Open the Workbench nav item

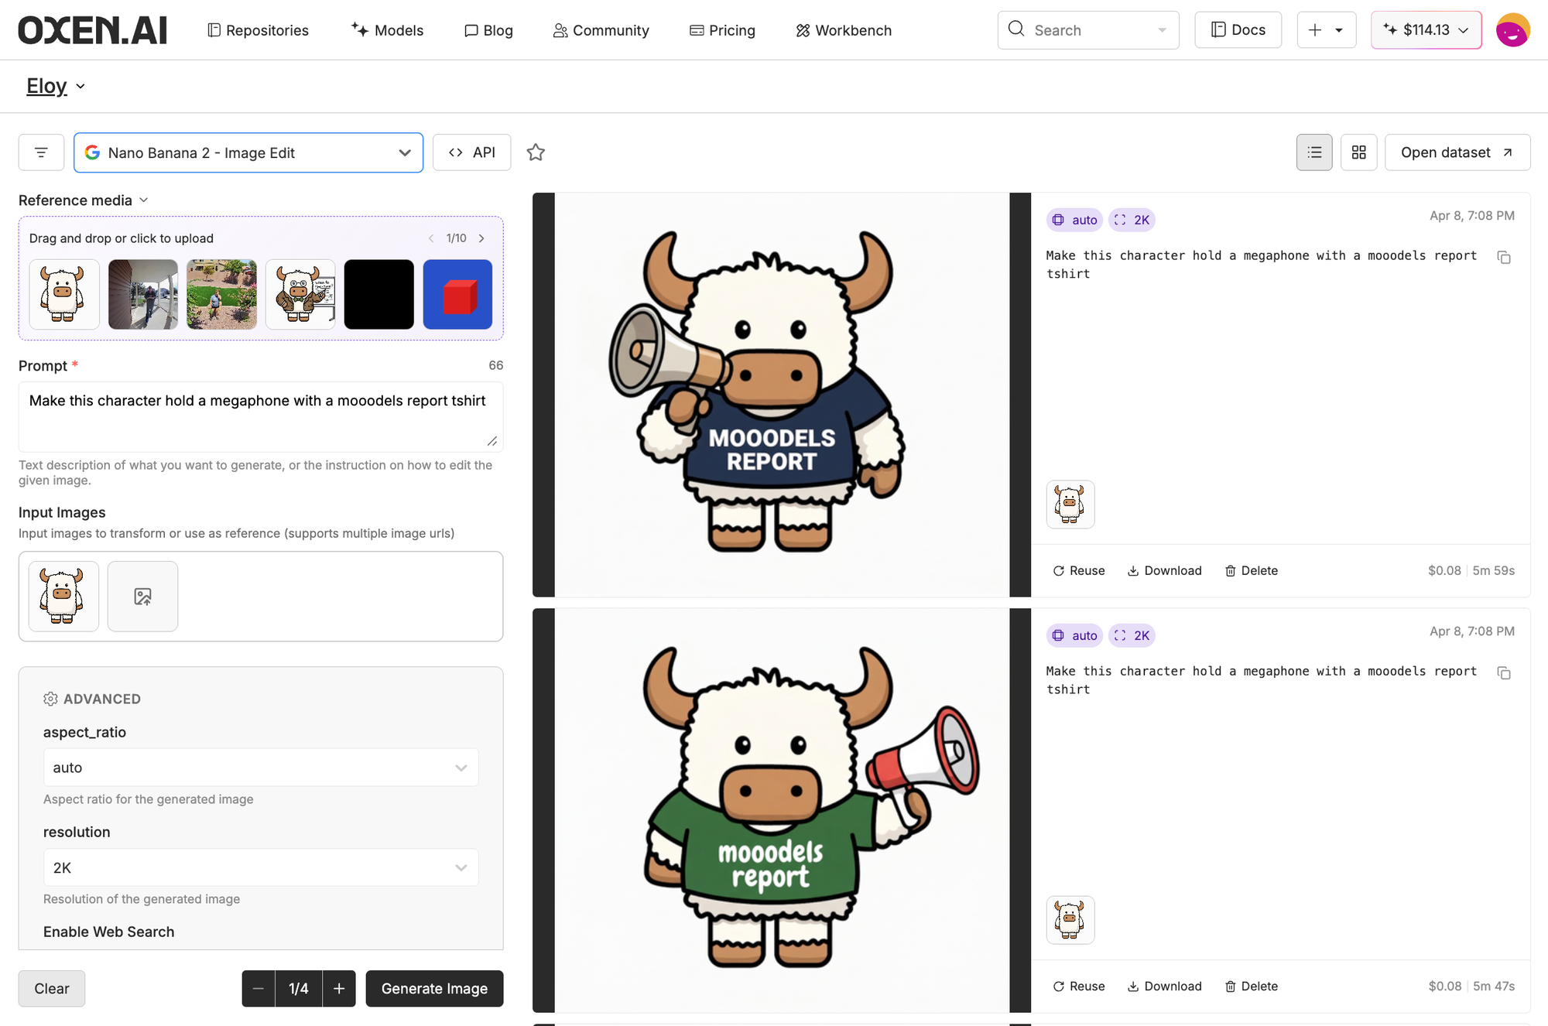click(x=844, y=30)
